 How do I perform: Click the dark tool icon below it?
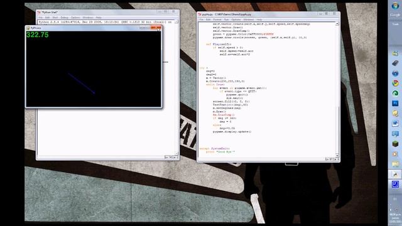pyautogui.click(x=395, y=63)
